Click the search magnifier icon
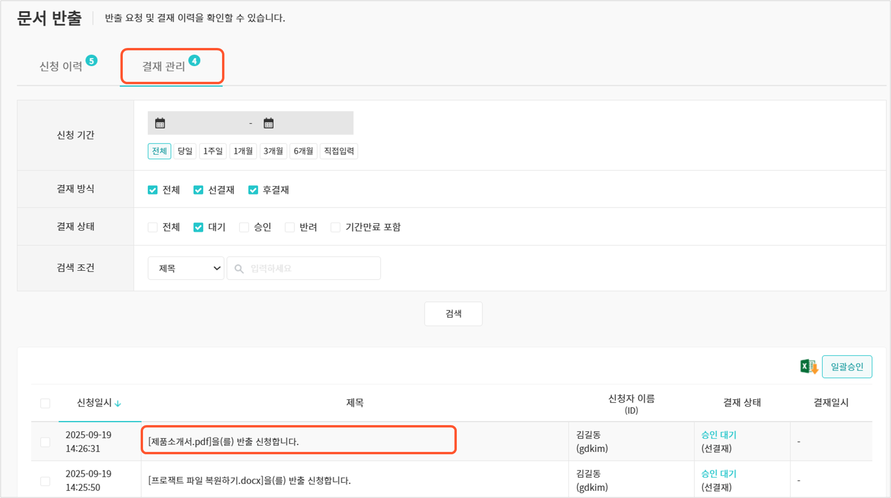Viewport: 891px width, 498px height. coord(239,269)
